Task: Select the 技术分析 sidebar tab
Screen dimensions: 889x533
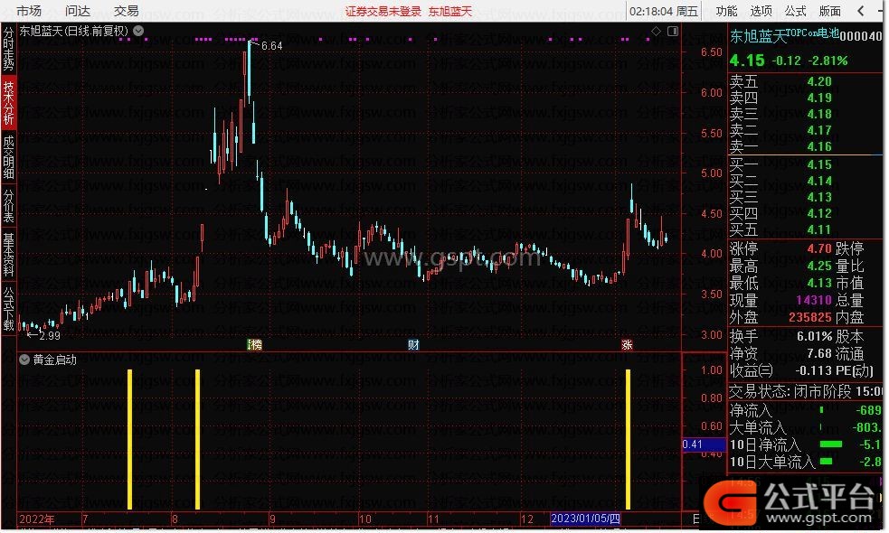Action: point(8,102)
